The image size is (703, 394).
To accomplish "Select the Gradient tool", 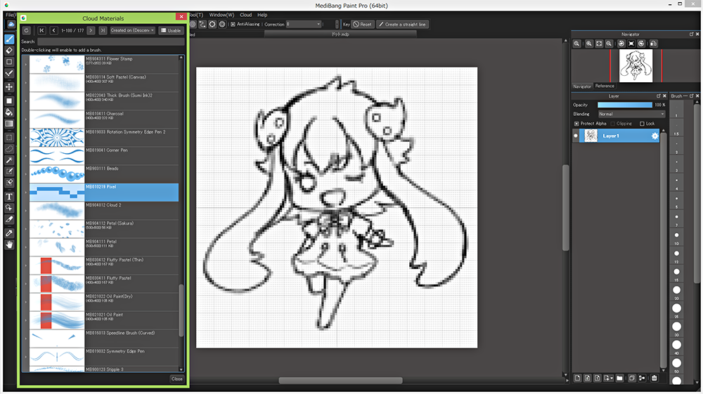I will coord(9,124).
